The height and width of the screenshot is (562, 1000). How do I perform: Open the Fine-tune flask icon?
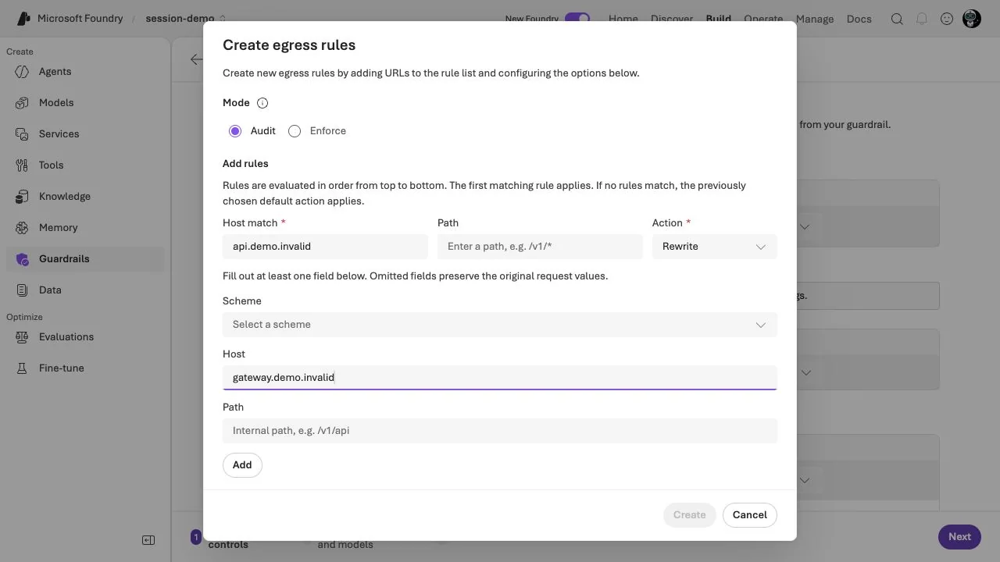[x=23, y=368]
